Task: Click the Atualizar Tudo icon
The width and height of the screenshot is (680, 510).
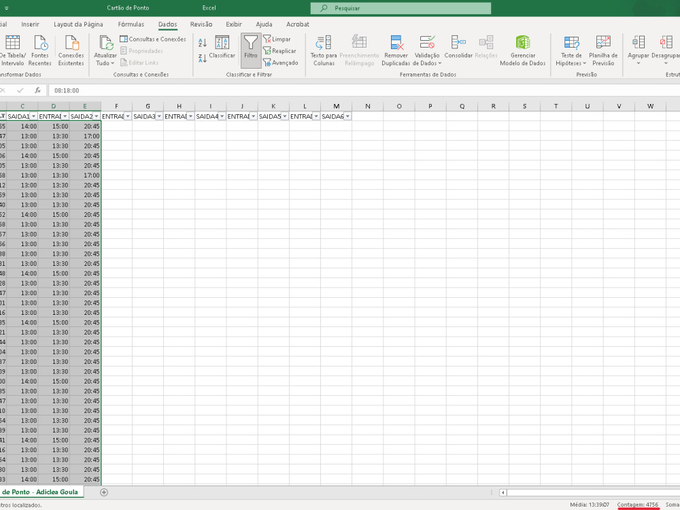Action: (x=105, y=43)
